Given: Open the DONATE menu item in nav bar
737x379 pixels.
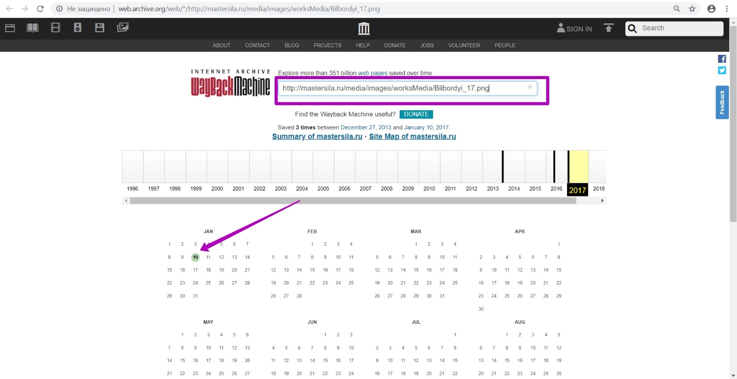Looking at the screenshot, I should click(x=395, y=45).
